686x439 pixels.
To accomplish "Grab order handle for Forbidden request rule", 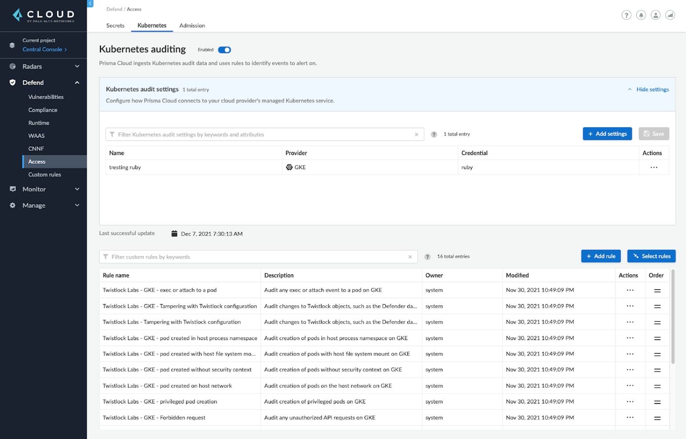I will click(657, 418).
